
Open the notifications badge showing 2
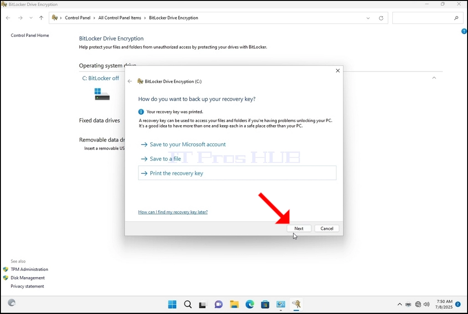click(x=458, y=304)
